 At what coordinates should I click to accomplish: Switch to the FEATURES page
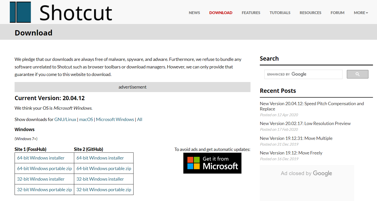coord(251,13)
